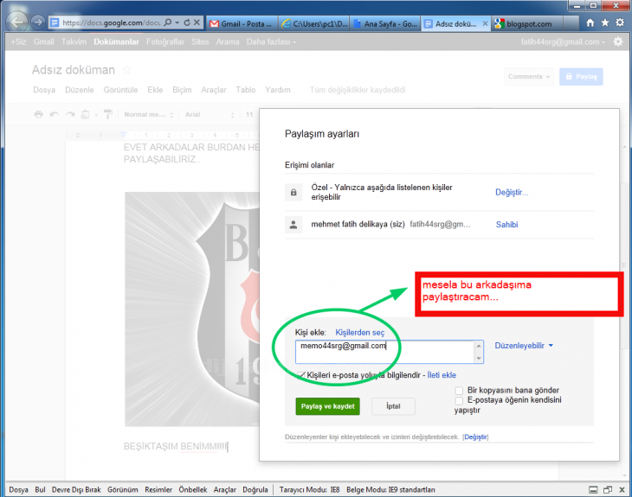Image resolution: width=632 pixels, height=497 pixels.
Task: Open the IE home icon
Action: coord(590,23)
